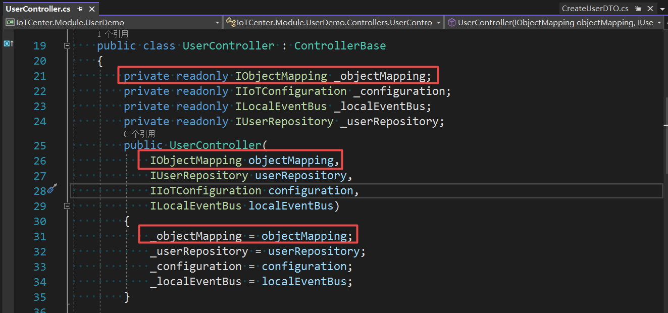Image resolution: width=668 pixels, height=313 pixels.
Task: Open the "0 个引用" CodeLens link
Action: click(x=139, y=134)
